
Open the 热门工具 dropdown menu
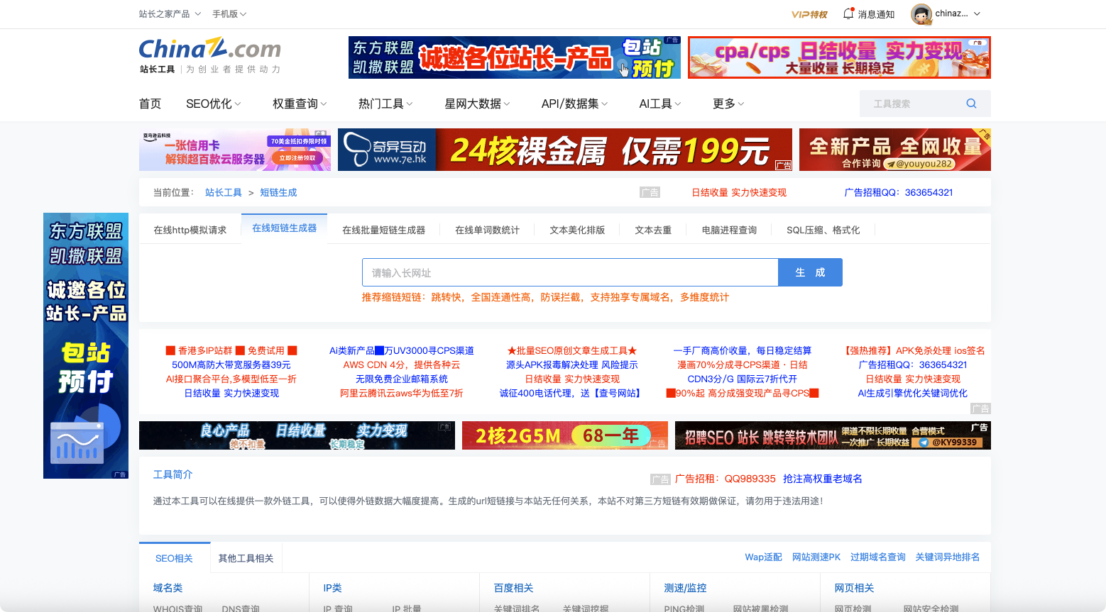point(384,103)
